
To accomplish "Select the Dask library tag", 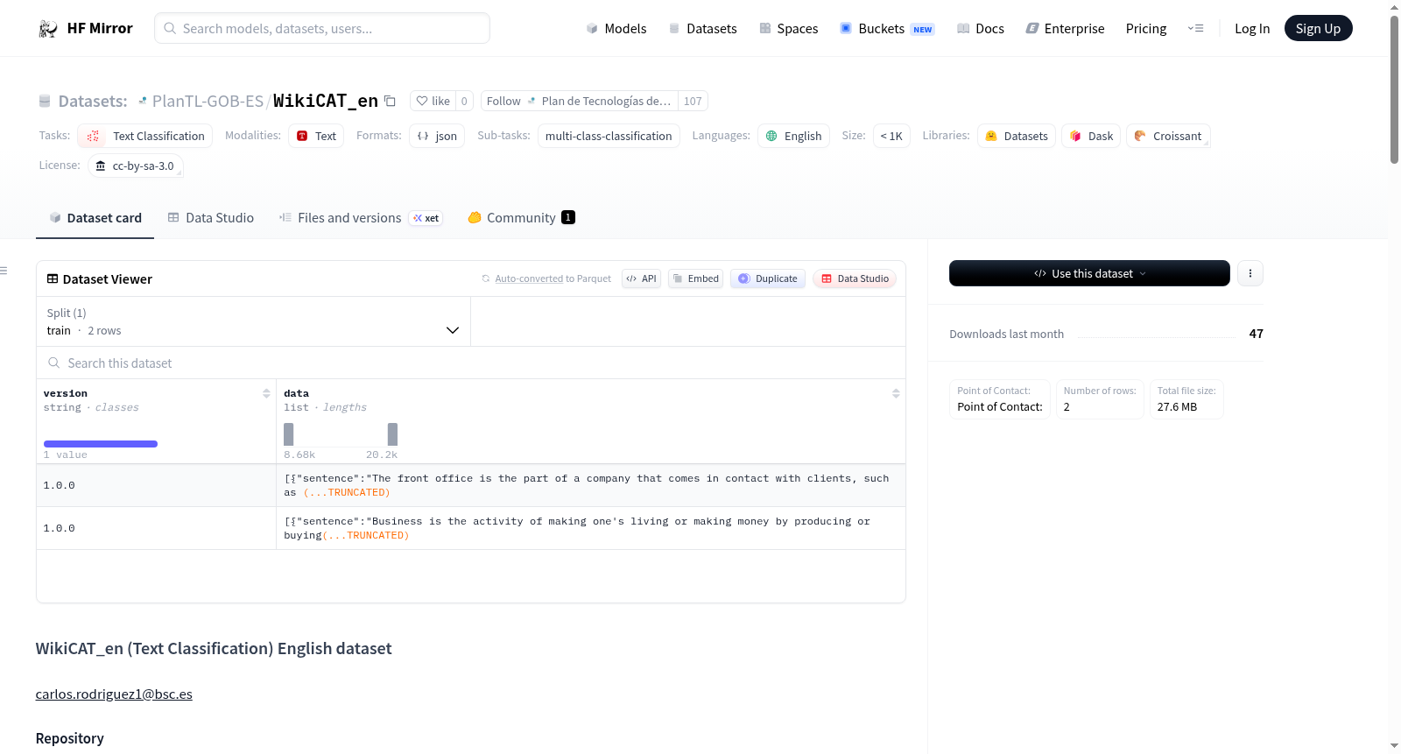I will [x=1091, y=136].
